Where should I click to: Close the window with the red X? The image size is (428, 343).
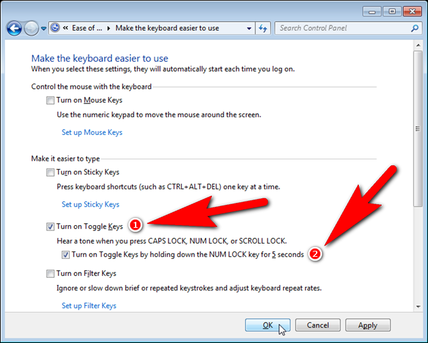(412, 11)
